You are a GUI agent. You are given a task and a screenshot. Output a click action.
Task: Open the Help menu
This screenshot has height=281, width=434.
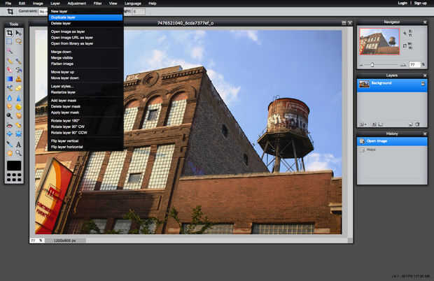point(153,3)
